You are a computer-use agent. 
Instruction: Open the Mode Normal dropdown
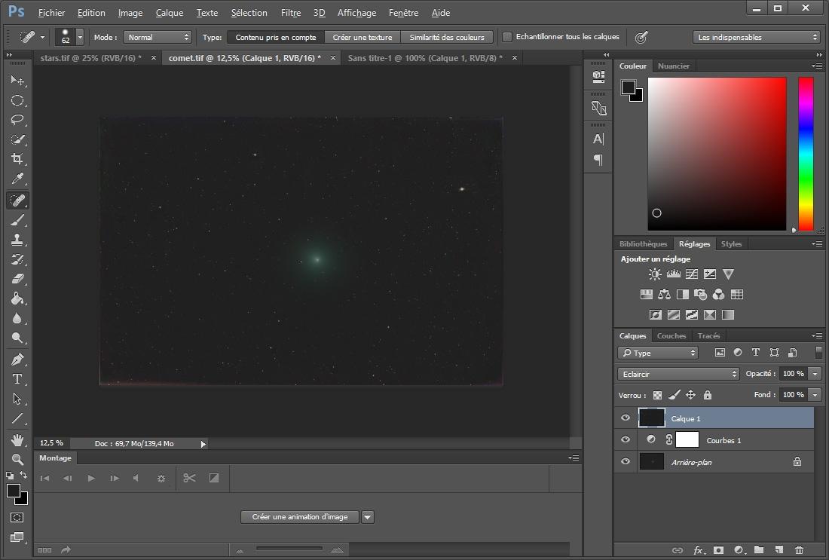tap(158, 37)
